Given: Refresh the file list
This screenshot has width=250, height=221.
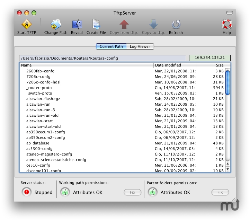Looking at the screenshot, I should coord(176,25).
